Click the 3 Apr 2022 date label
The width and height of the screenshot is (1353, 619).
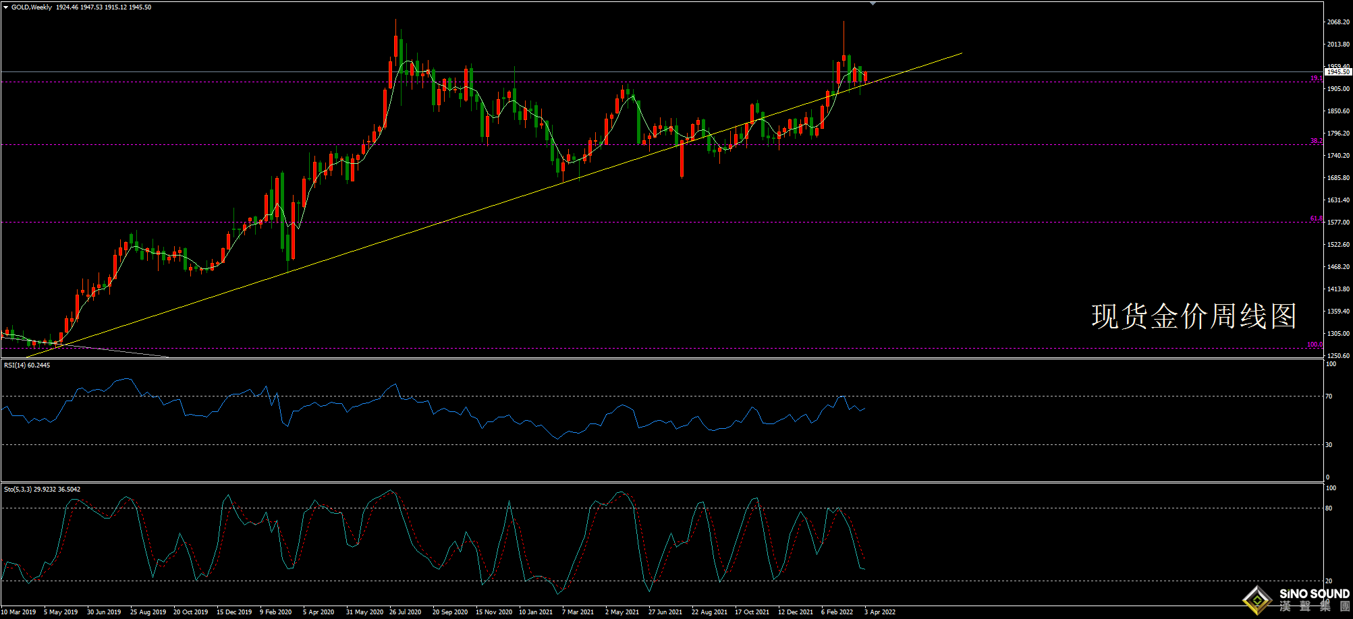coord(879,612)
